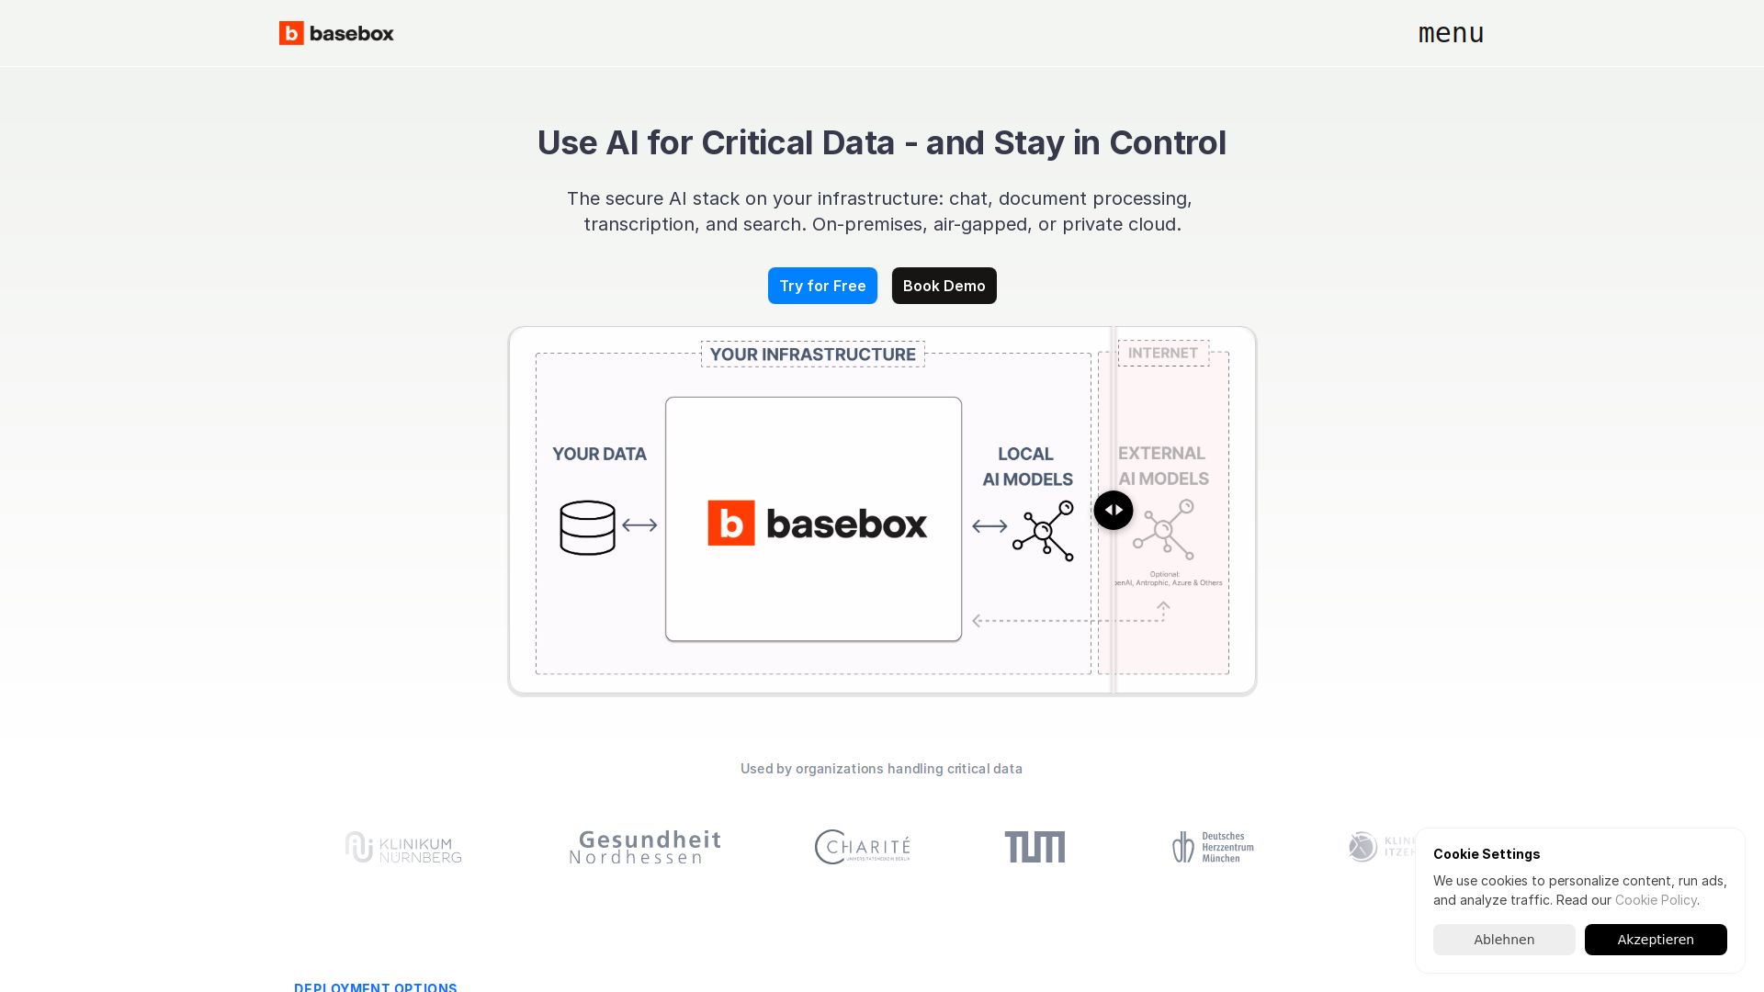Viewport: 1764px width, 992px height.
Task: Click the basebox logo in the header
Action: click(336, 33)
